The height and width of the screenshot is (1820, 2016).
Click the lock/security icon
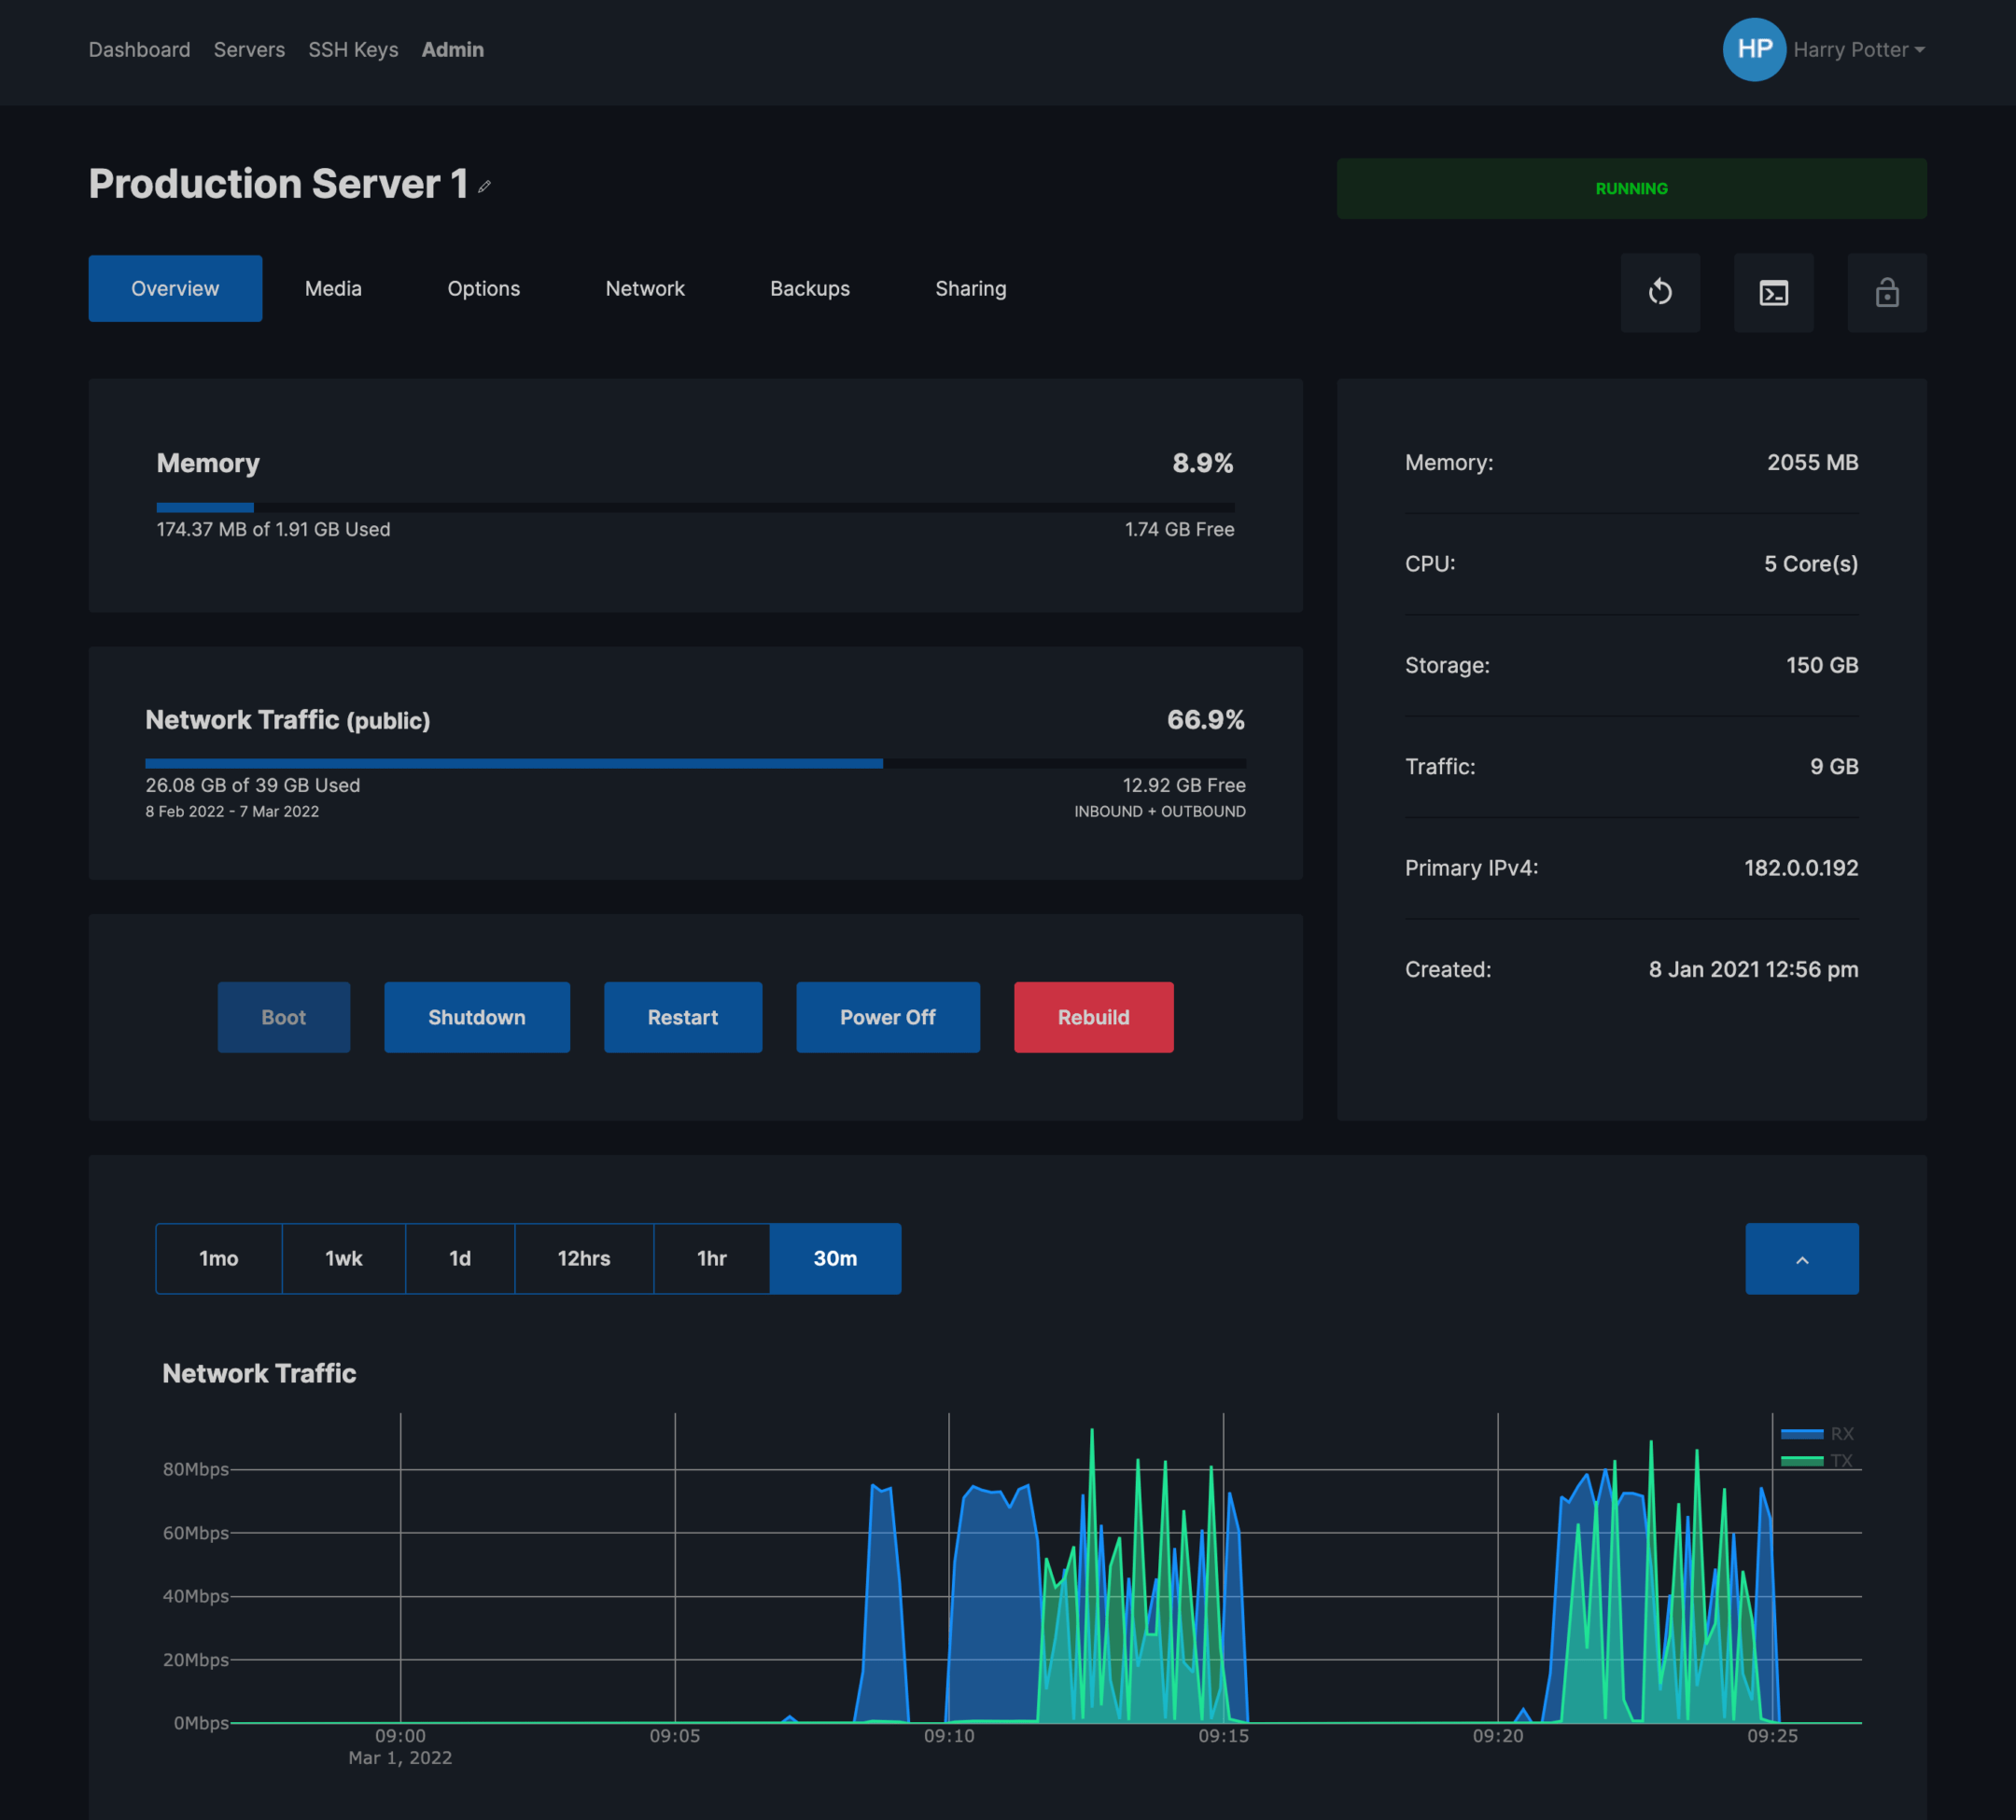tap(1886, 291)
